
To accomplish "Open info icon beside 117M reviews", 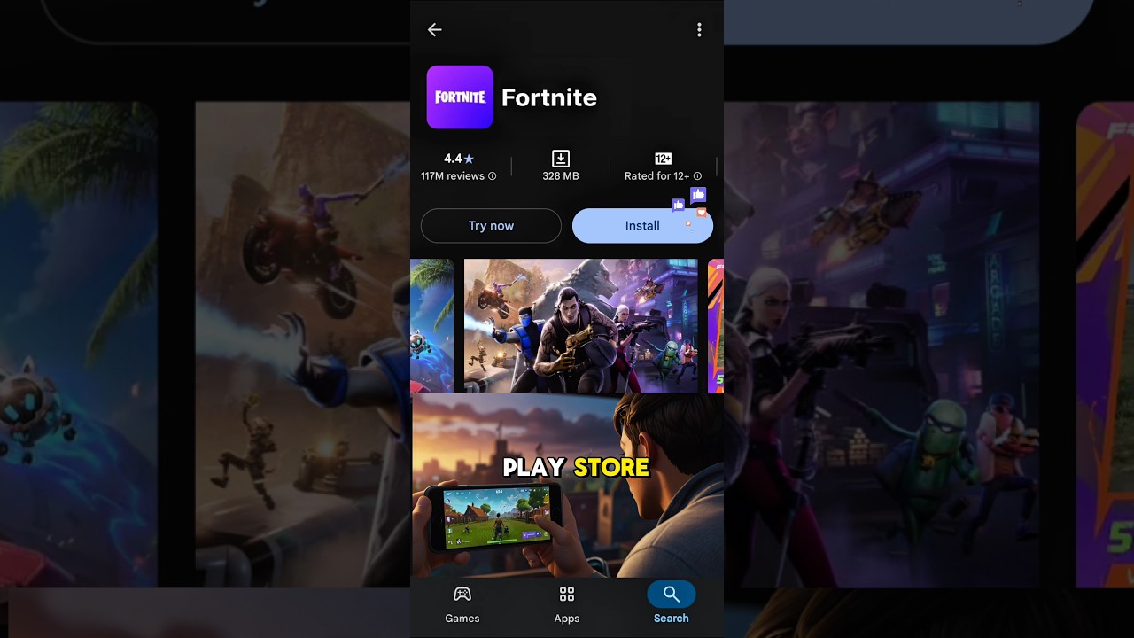I will point(493,176).
